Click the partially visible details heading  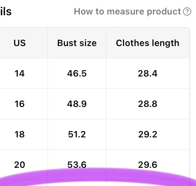click(x=6, y=12)
